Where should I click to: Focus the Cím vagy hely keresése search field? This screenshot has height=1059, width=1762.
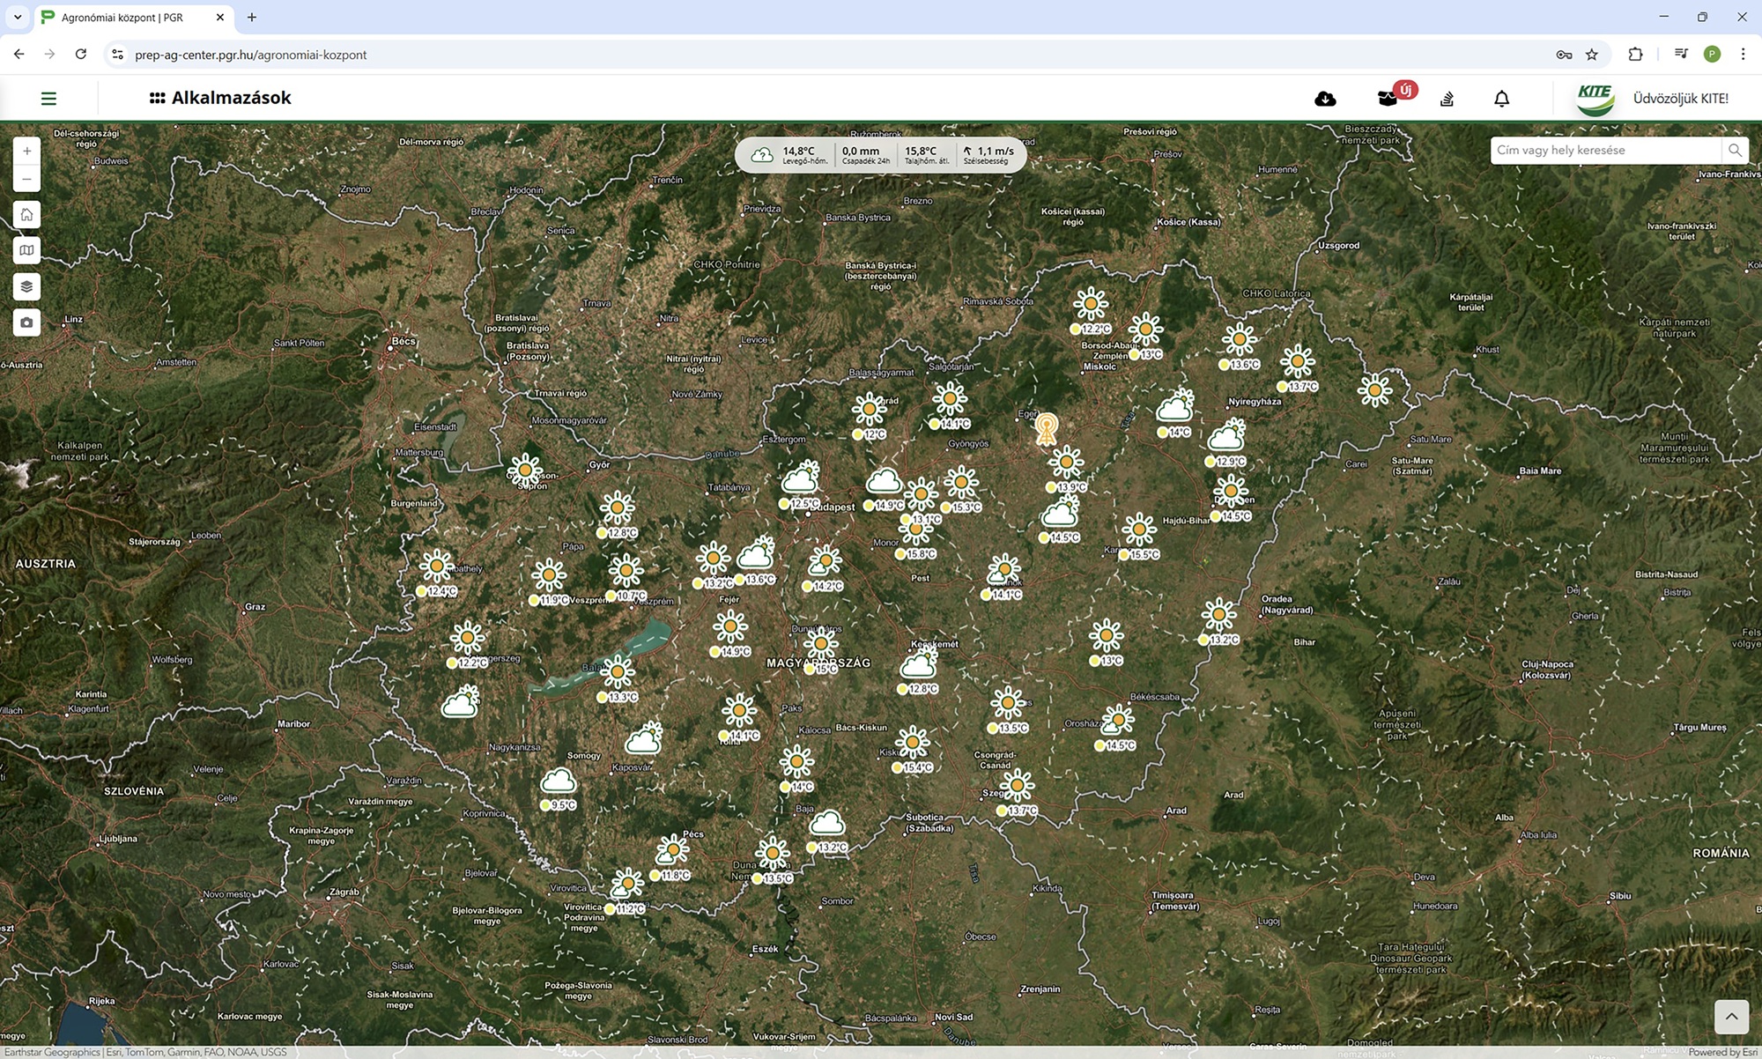[x=1605, y=150]
